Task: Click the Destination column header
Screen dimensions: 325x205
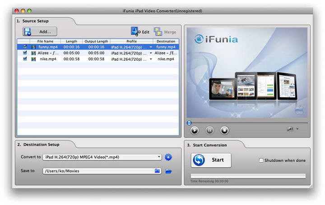Action: tap(166, 41)
